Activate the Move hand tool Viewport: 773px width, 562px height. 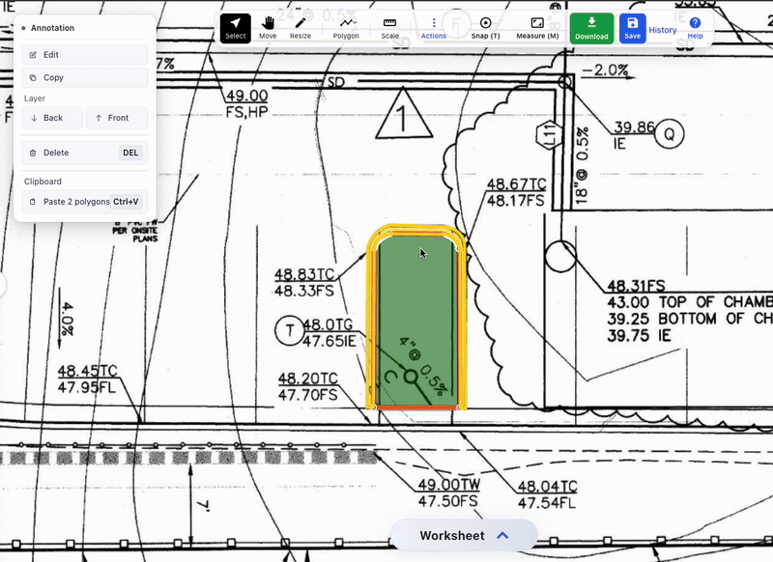(x=268, y=28)
